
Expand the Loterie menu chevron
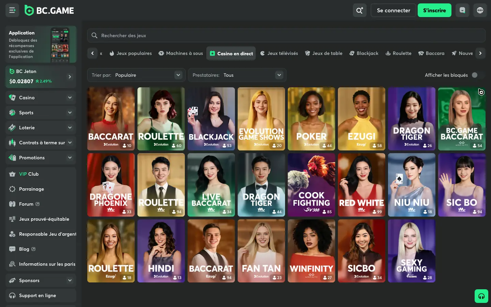pyautogui.click(x=70, y=128)
